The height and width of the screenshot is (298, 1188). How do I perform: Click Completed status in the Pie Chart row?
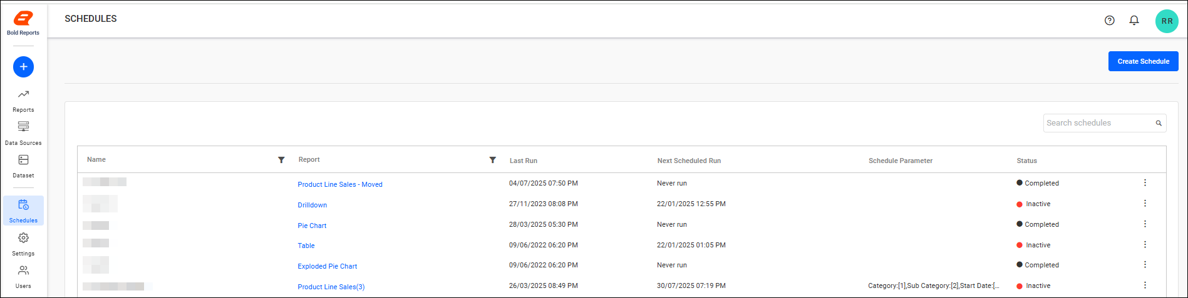pos(1038,224)
